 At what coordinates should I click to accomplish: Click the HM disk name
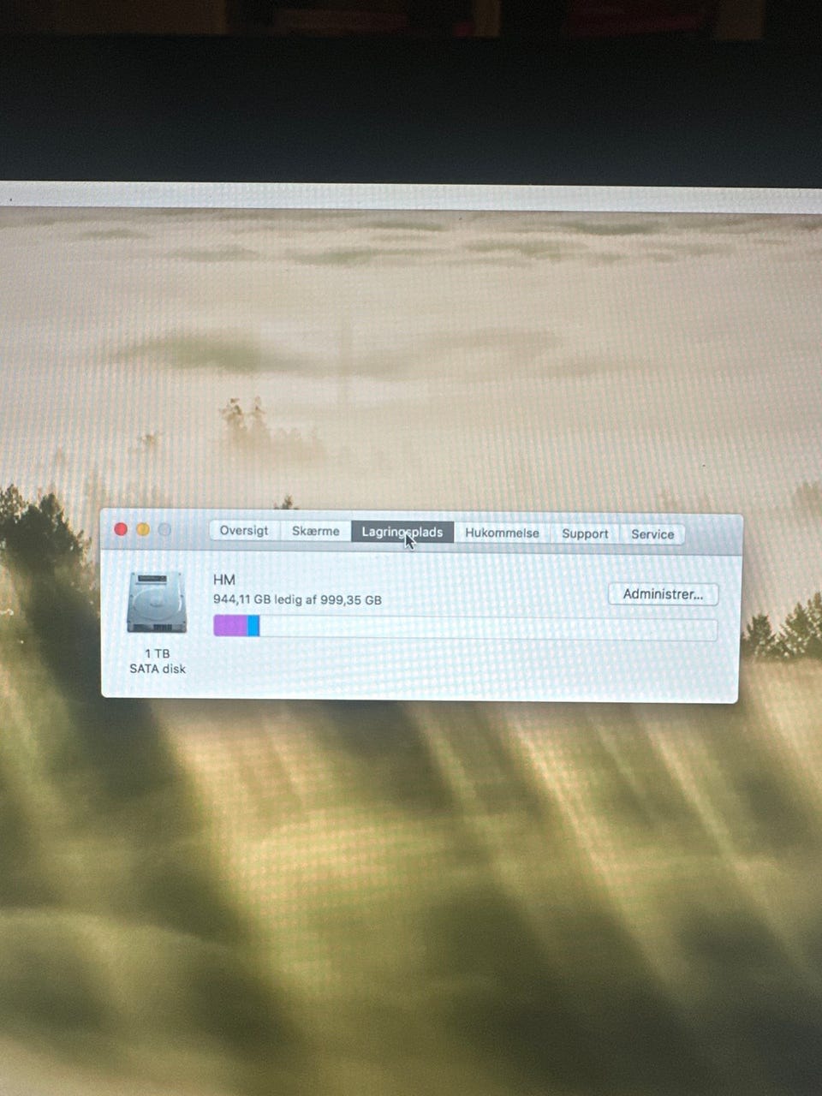[x=224, y=580]
